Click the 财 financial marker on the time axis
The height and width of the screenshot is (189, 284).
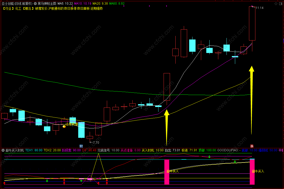tap(81, 146)
